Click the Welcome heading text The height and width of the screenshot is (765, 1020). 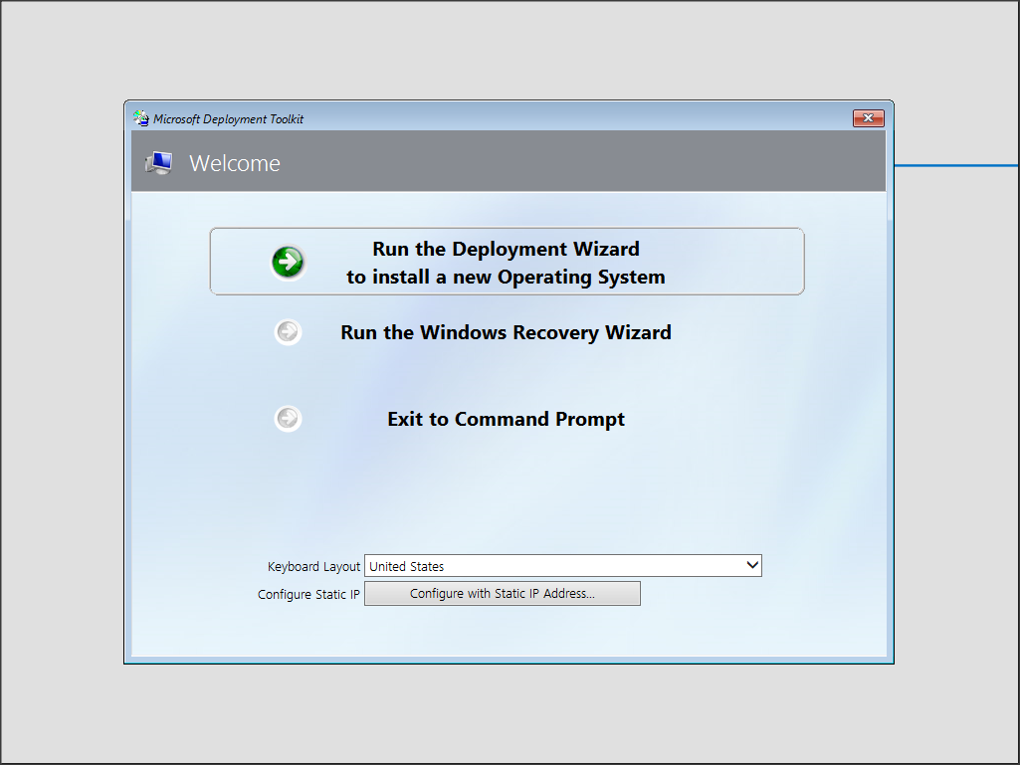pos(235,163)
